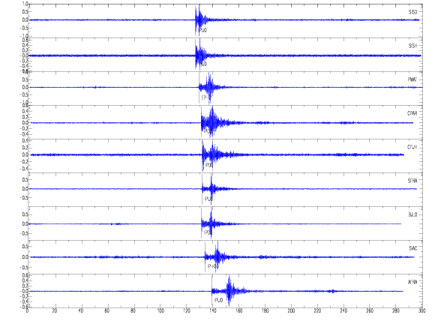435x330 pixels.
Task: Click the 300 tick at axis end
Action: [x=422, y=310]
